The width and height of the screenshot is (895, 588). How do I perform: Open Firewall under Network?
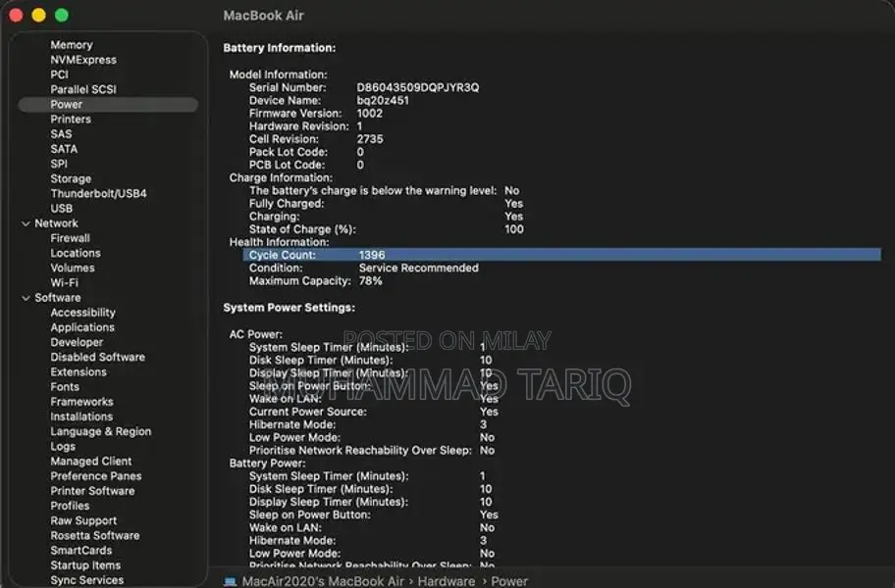[71, 238]
